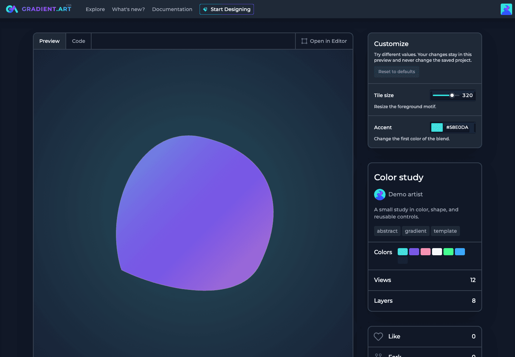
Task: Open the Documentation link
Action: click(172, 9)
